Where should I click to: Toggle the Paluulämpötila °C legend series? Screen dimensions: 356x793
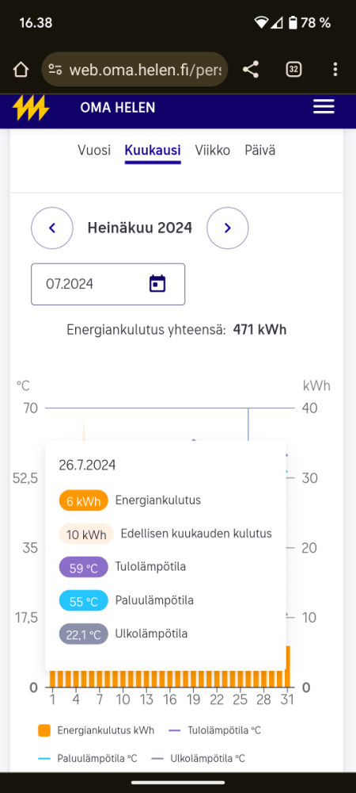pyautogui.click(x=88, y=759)
